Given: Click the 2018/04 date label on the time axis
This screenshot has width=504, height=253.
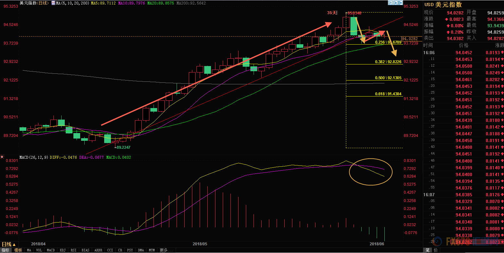Looking at the screenshot, I should pyautogui.click(x=38, y=244).
